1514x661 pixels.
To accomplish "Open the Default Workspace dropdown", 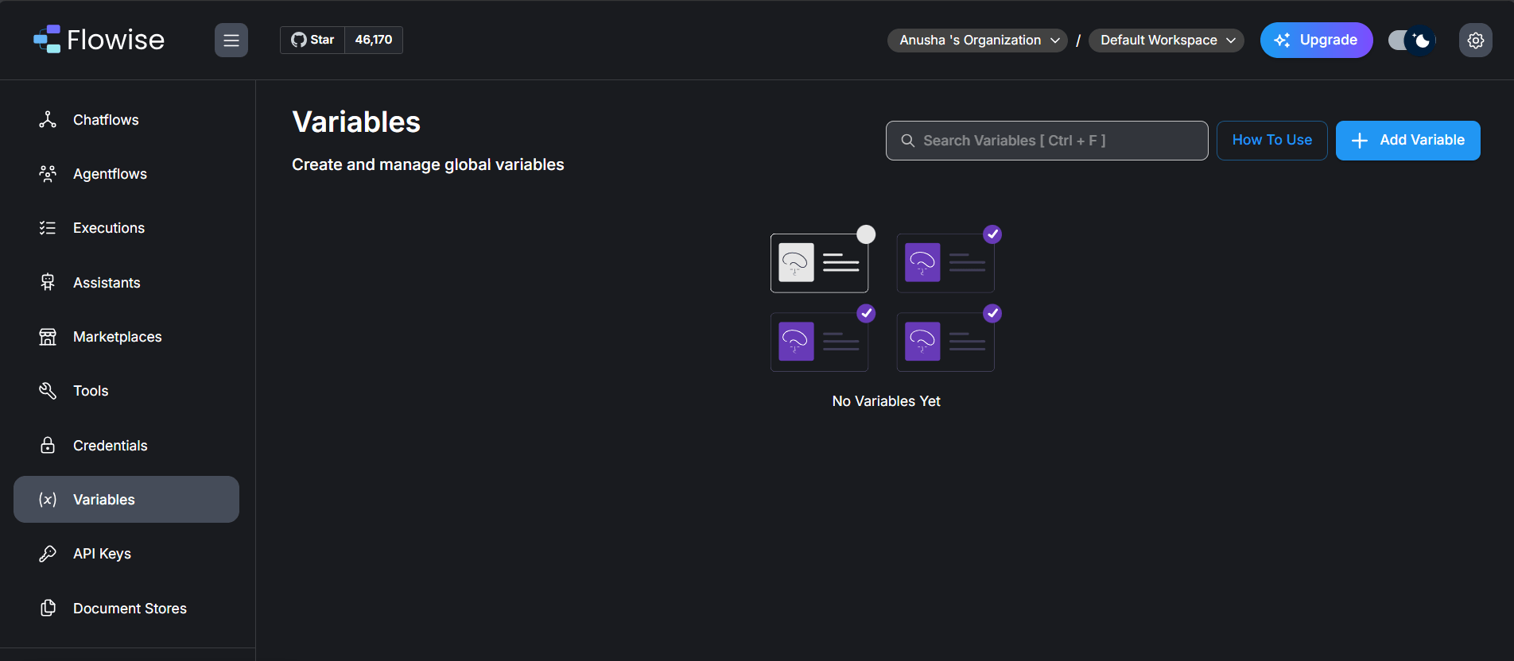I will (x=1166, y=41).
